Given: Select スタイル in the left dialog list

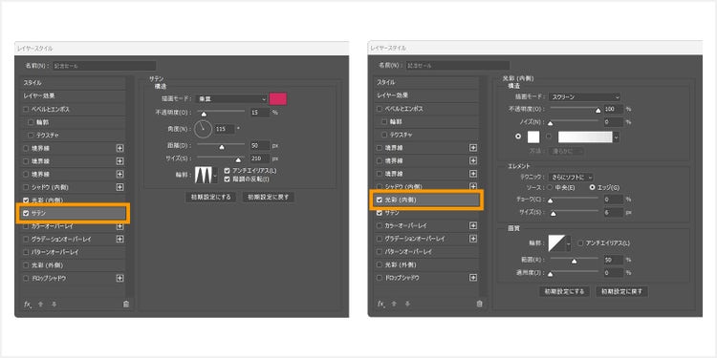Looking at the screenshot, I should click(74, 83).
